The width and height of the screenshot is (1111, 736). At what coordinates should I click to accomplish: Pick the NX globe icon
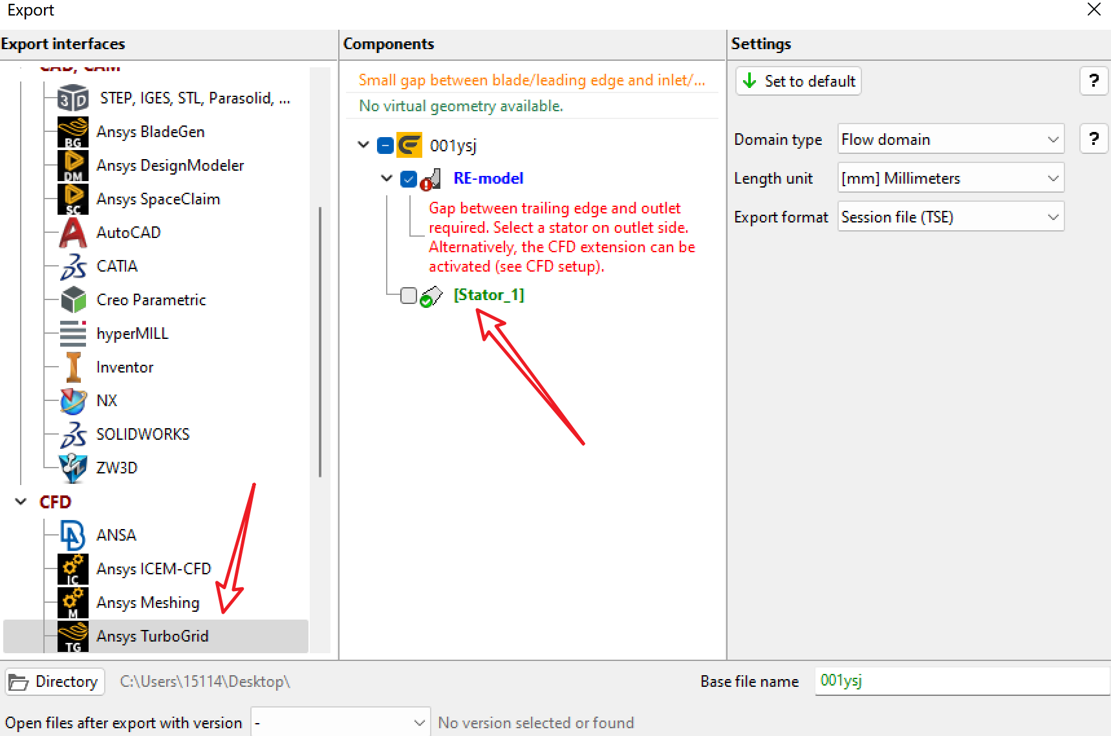tap(73, 401)
